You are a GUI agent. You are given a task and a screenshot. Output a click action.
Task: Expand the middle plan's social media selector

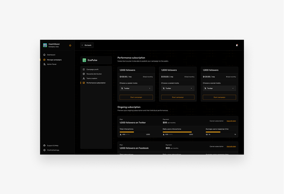(x=178, y=88)
